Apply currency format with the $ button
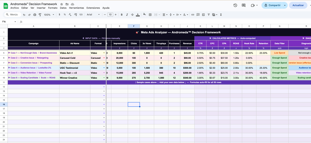This screenshot has width=311, height=143. tap(60, 15)
